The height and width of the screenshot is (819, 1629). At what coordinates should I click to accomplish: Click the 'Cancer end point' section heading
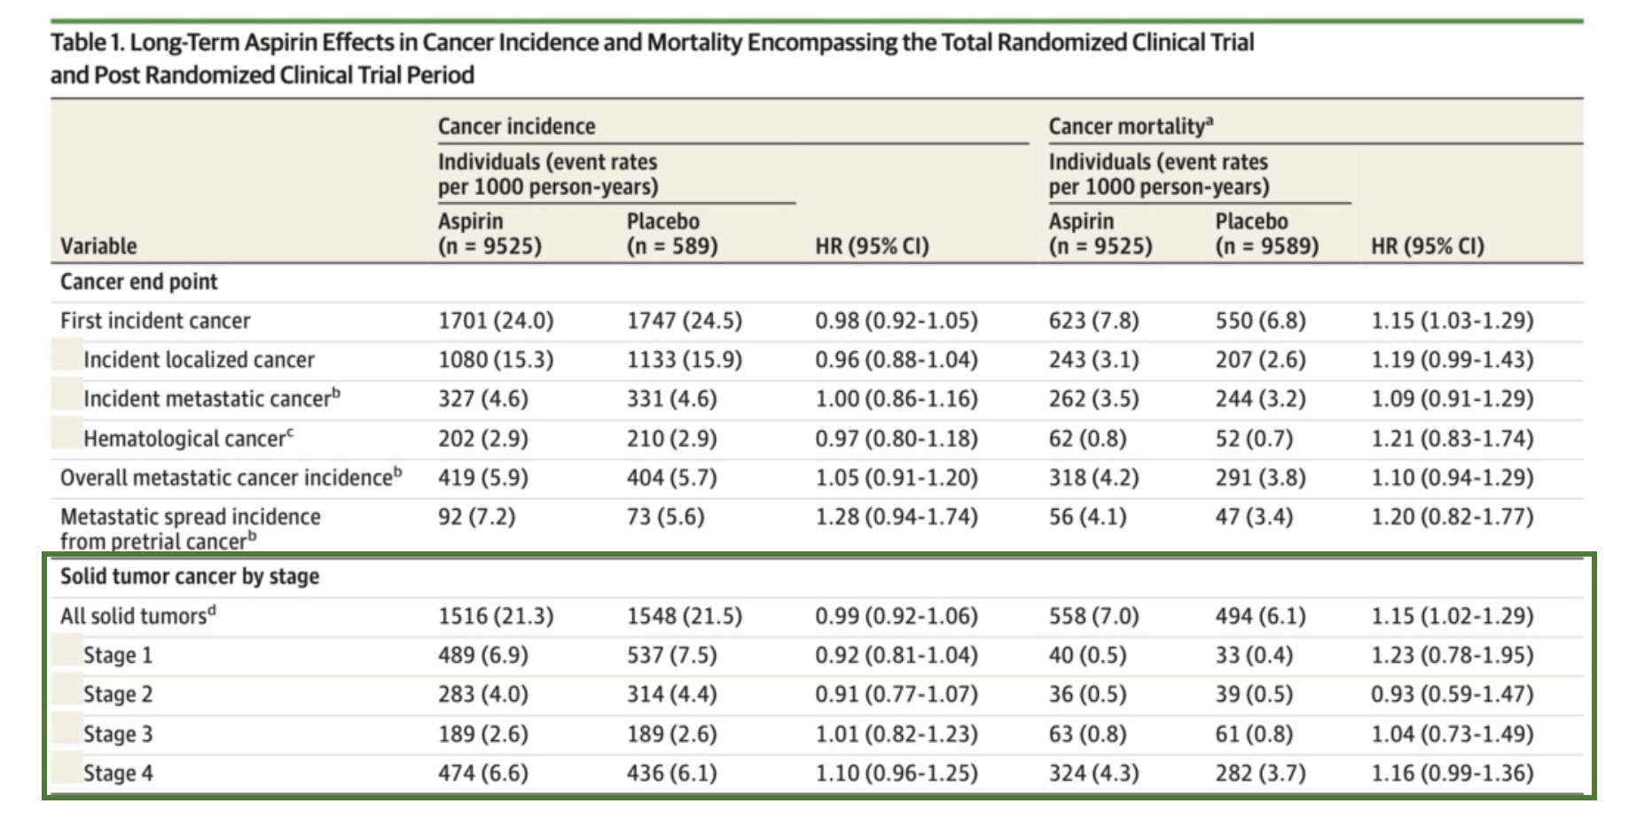[x=138, y=282]
